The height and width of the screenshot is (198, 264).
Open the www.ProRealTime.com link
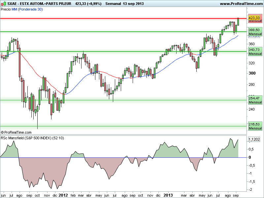click(x=240, y=4)
